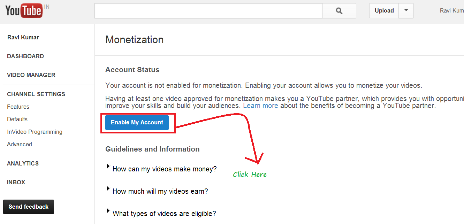Click the Upload button
The width and height of the screenshot is (464, 224).
(383, 10)
